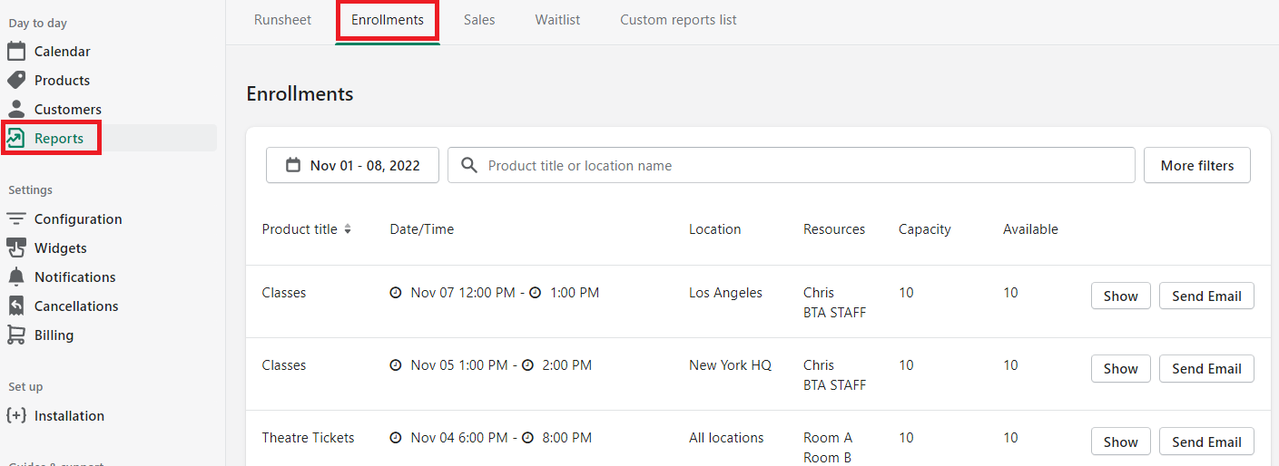Sort by Product title arrows

pos(347,229)
